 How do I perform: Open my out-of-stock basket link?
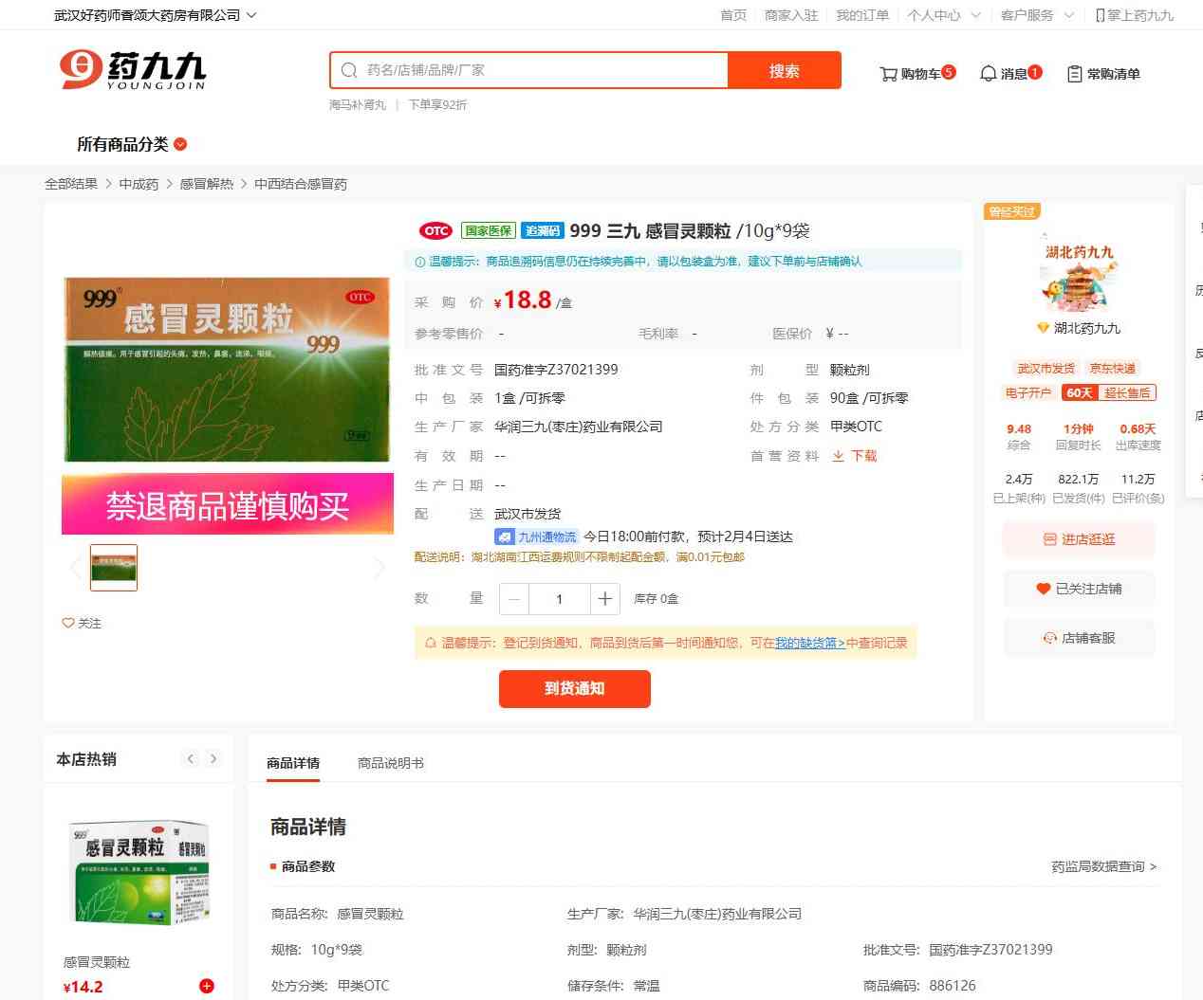point(809,643)
